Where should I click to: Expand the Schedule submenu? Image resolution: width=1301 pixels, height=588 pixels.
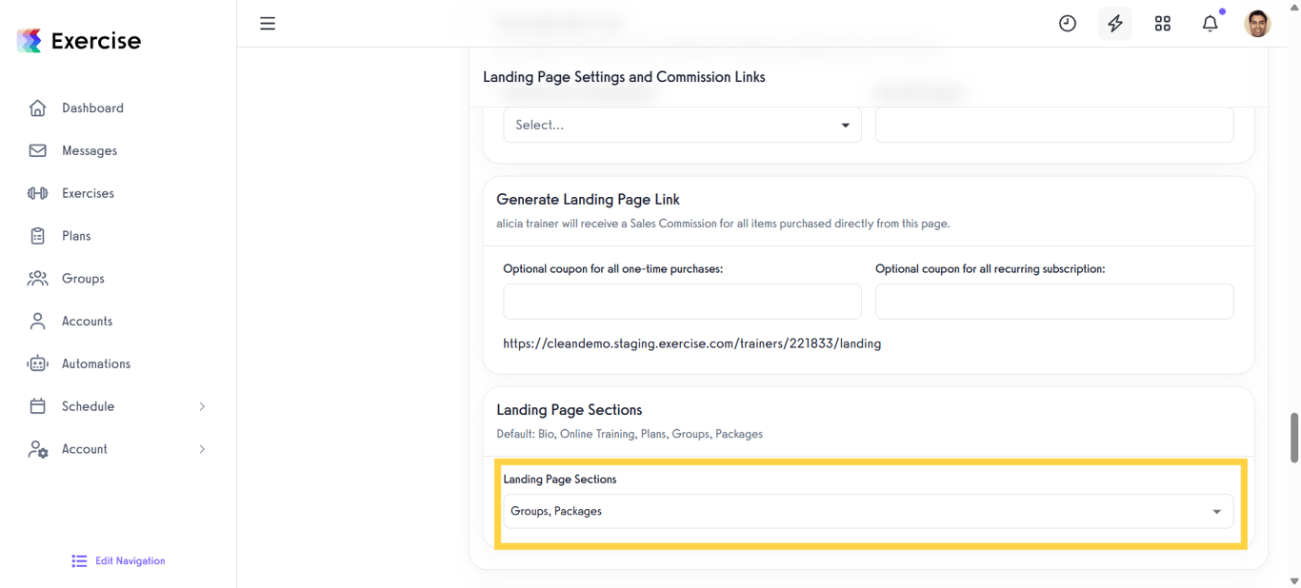[89, 406]
